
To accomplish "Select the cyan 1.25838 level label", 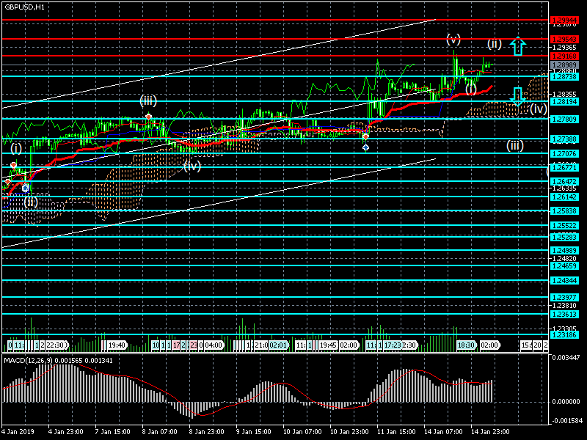I will [564, 211].
